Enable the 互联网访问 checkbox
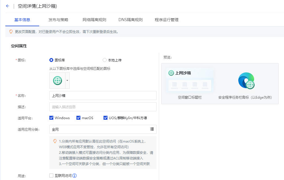284x180 pixels. (x=51, y=175)
